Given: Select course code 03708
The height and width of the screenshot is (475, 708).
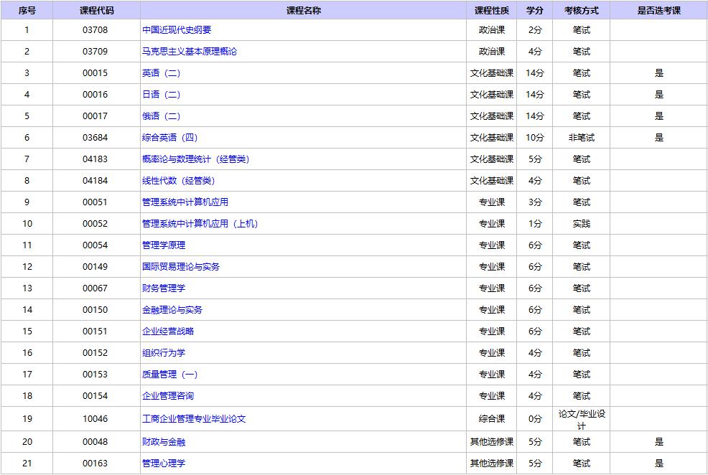Looking at the screenshot, I should [96, 29].
